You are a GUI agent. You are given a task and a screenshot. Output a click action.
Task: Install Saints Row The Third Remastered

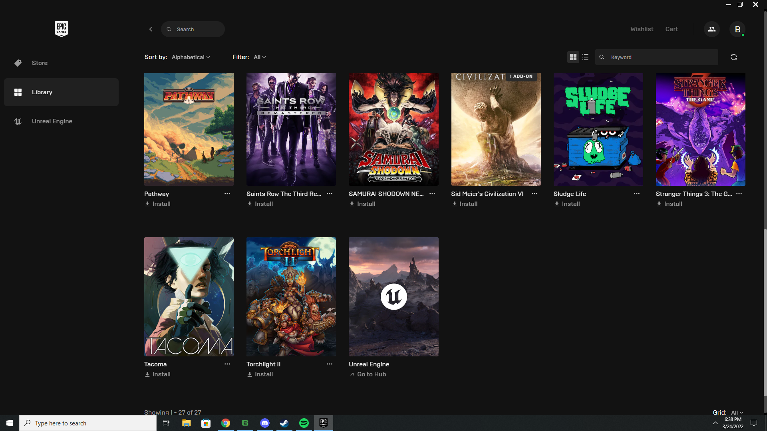tap(260, 204)
